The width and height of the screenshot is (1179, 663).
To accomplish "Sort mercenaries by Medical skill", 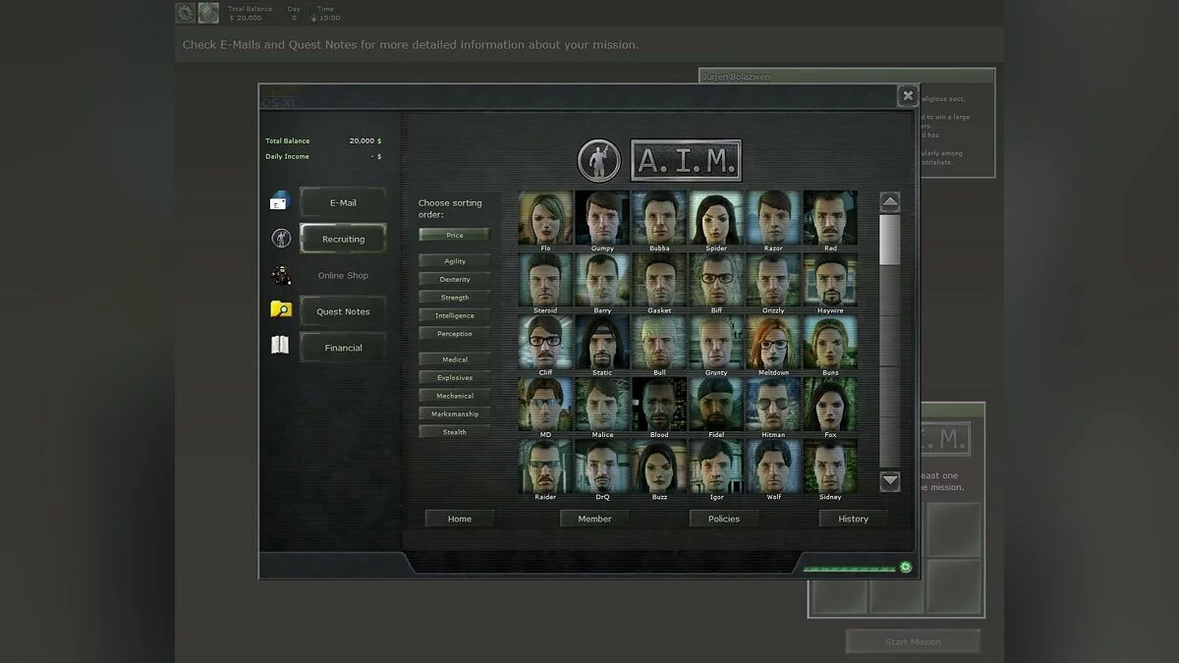I will [454, 359].
